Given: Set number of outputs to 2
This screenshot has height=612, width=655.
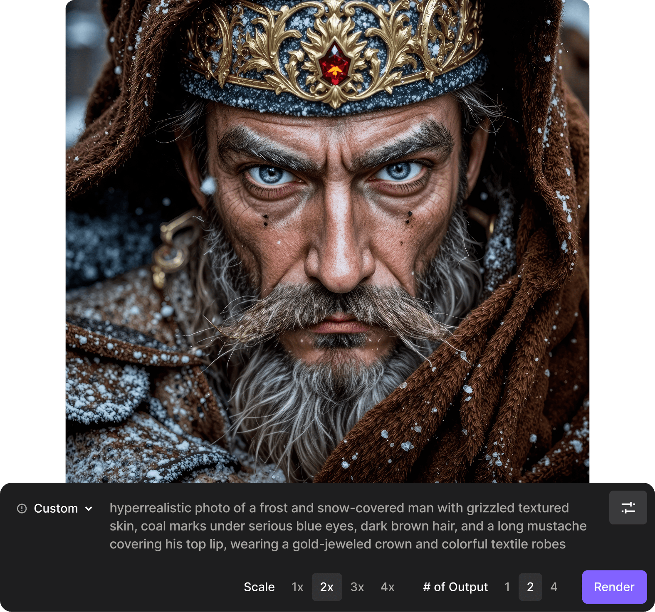Looking at the screenshot, I should 530,587.
